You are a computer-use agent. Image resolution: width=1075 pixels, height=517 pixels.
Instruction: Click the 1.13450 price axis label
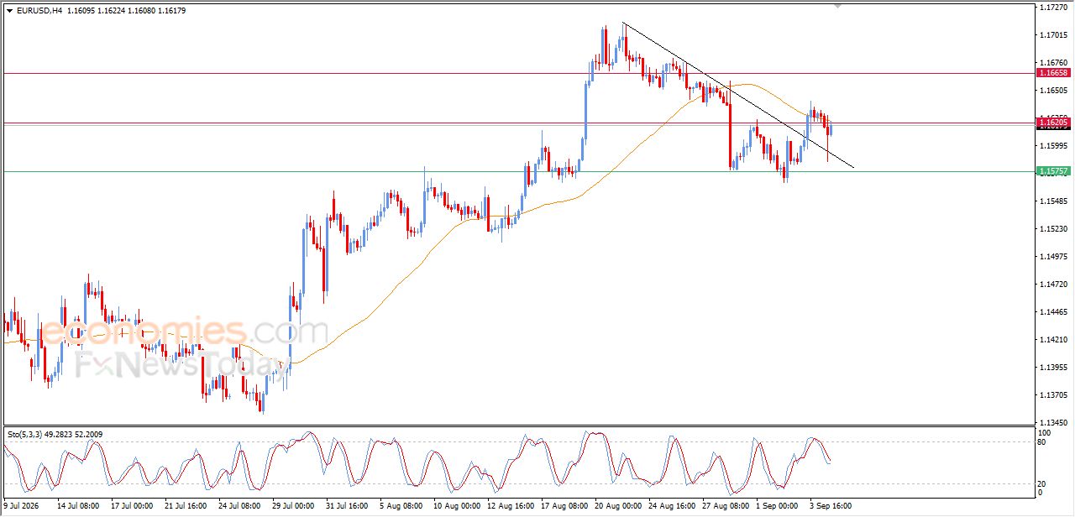tap(1053, 423)
